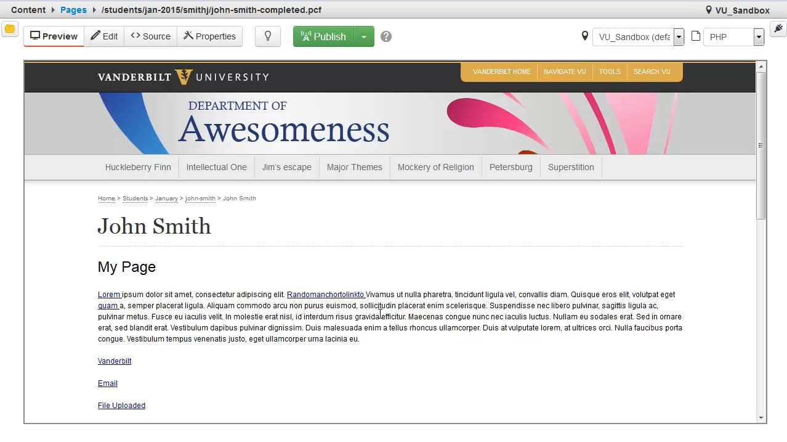Select Major Themes in navigation menu
Image resolution: width=787 pixels, height=442 pixels.
354,167
